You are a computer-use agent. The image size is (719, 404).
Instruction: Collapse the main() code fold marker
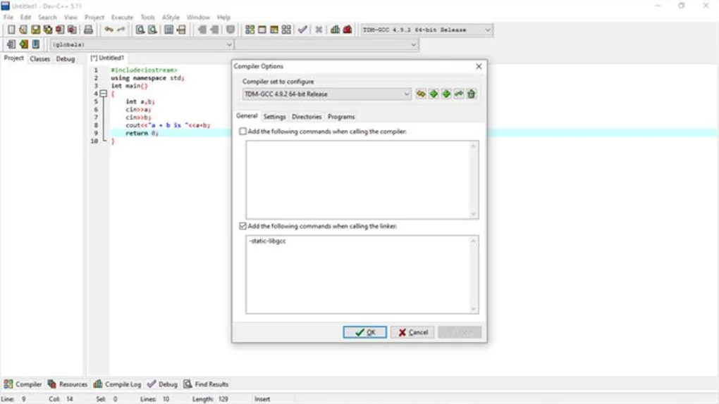pyautogui.click(x=103, y=94)
